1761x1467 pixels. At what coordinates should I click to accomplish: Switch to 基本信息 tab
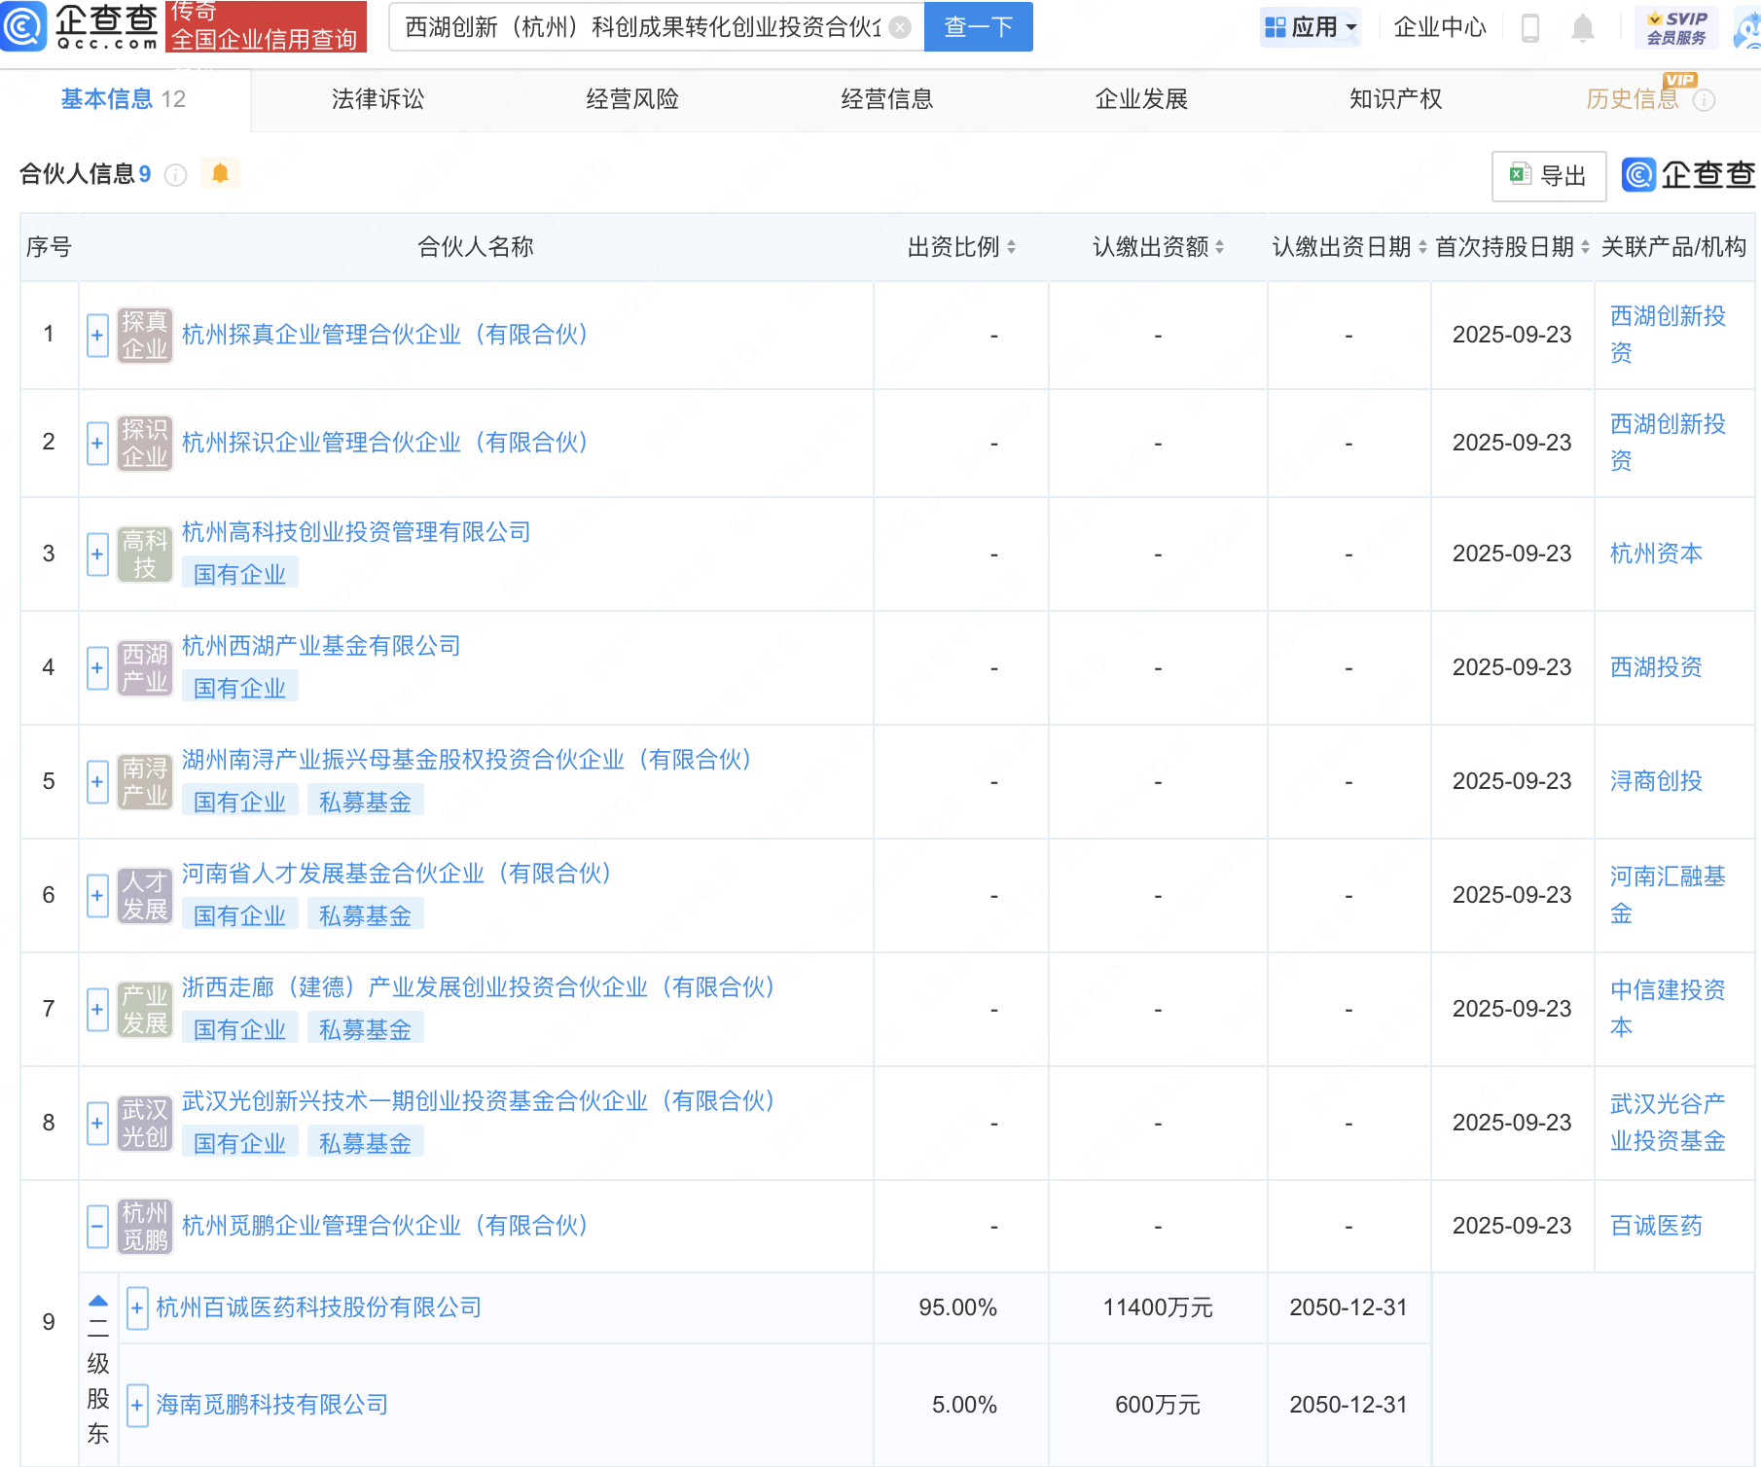(123, 99)
